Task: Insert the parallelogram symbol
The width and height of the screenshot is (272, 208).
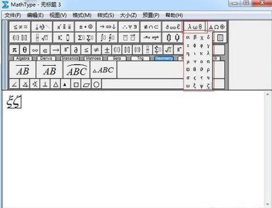Action: [x=86, y=84]
